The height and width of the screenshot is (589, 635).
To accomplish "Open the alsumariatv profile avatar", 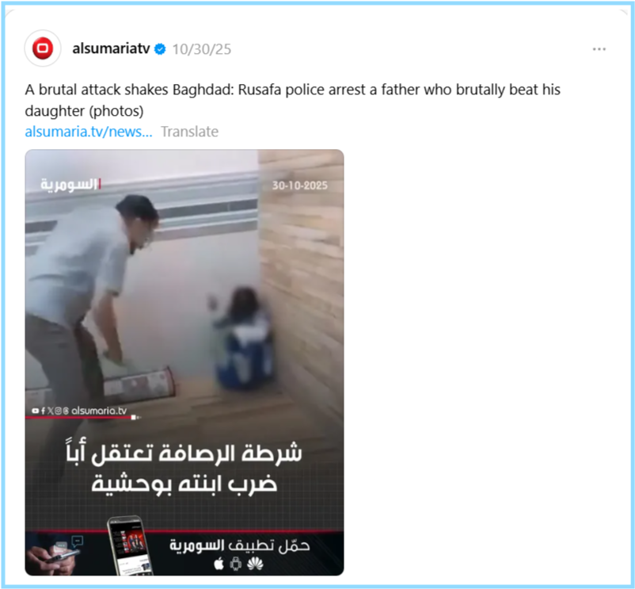I will point(43,48).
